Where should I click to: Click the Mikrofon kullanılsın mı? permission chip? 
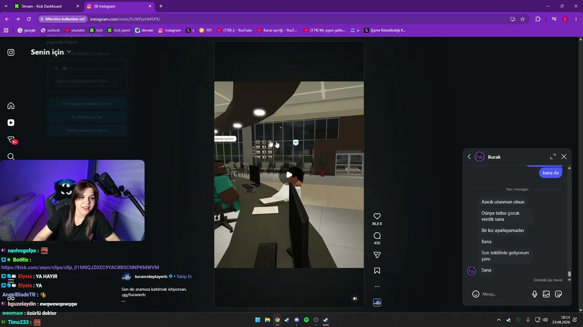pyautogui.click(x=62, y=19)
